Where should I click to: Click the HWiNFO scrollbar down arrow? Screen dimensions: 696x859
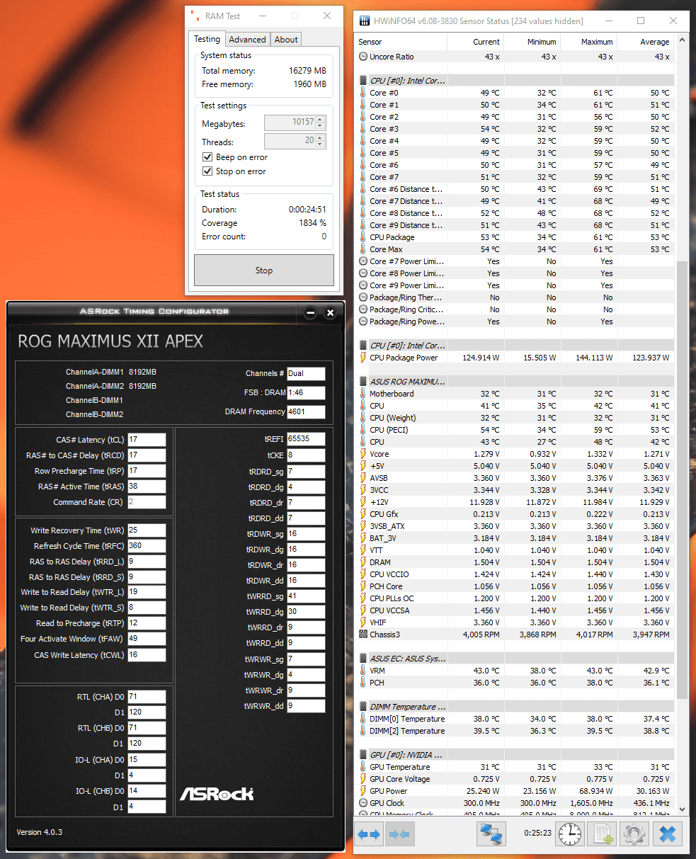(x=682, y=808)
